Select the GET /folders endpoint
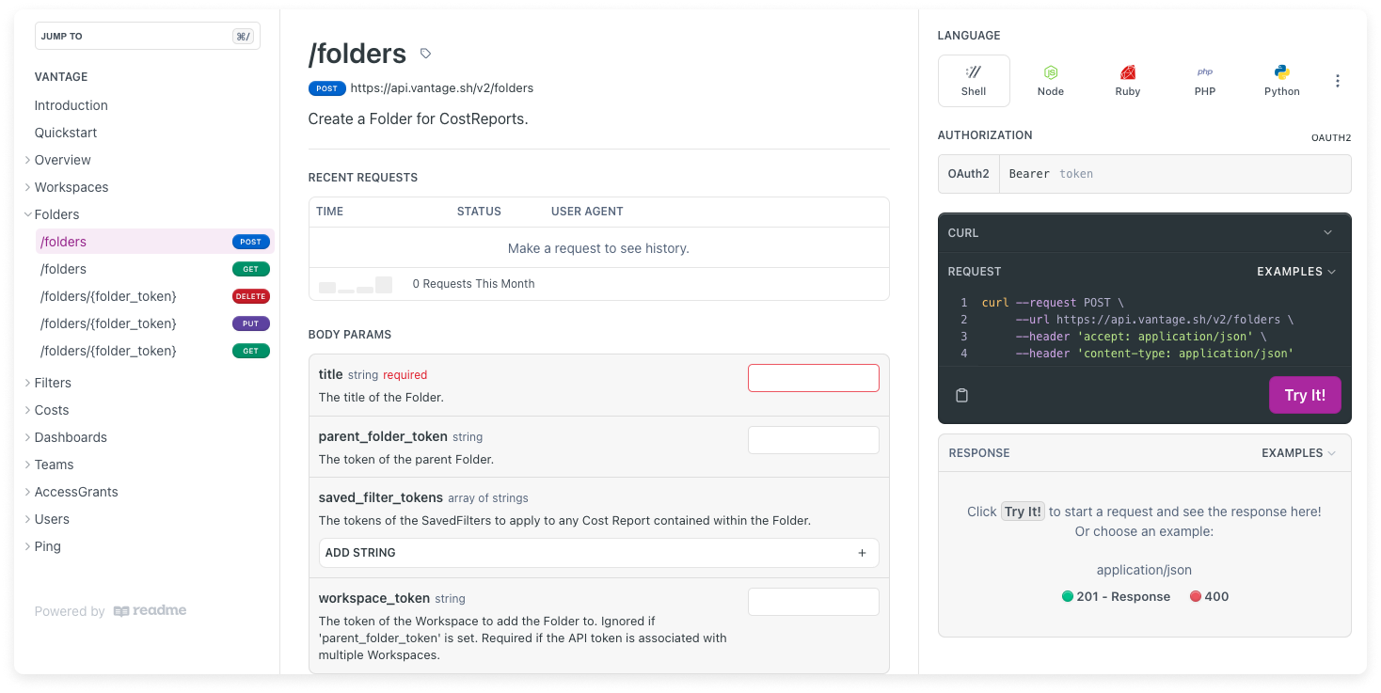 [x=155, y=269]
